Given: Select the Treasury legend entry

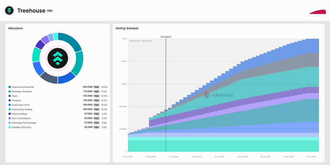Looking at the screenshot, I should pos(16,100).
